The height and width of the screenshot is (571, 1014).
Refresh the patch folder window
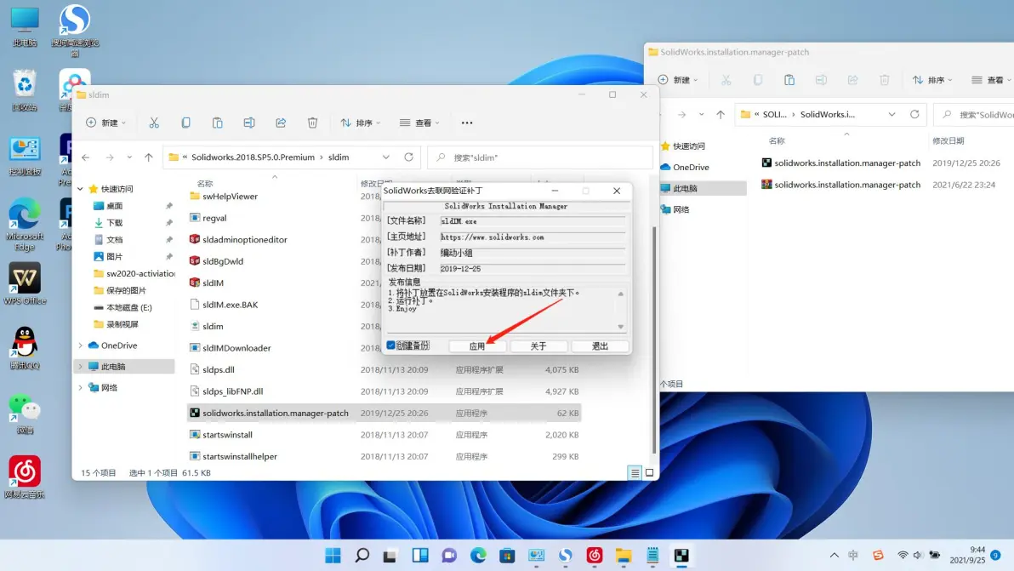[914, 115]
